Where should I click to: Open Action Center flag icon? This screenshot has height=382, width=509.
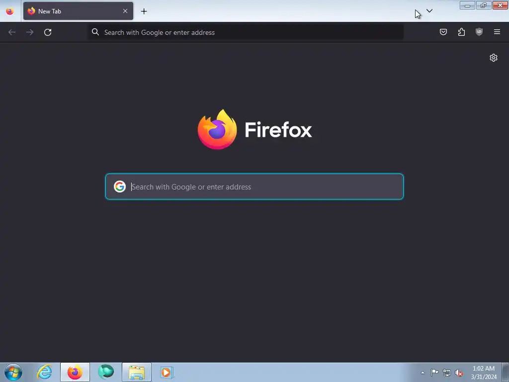click(434, 373)
